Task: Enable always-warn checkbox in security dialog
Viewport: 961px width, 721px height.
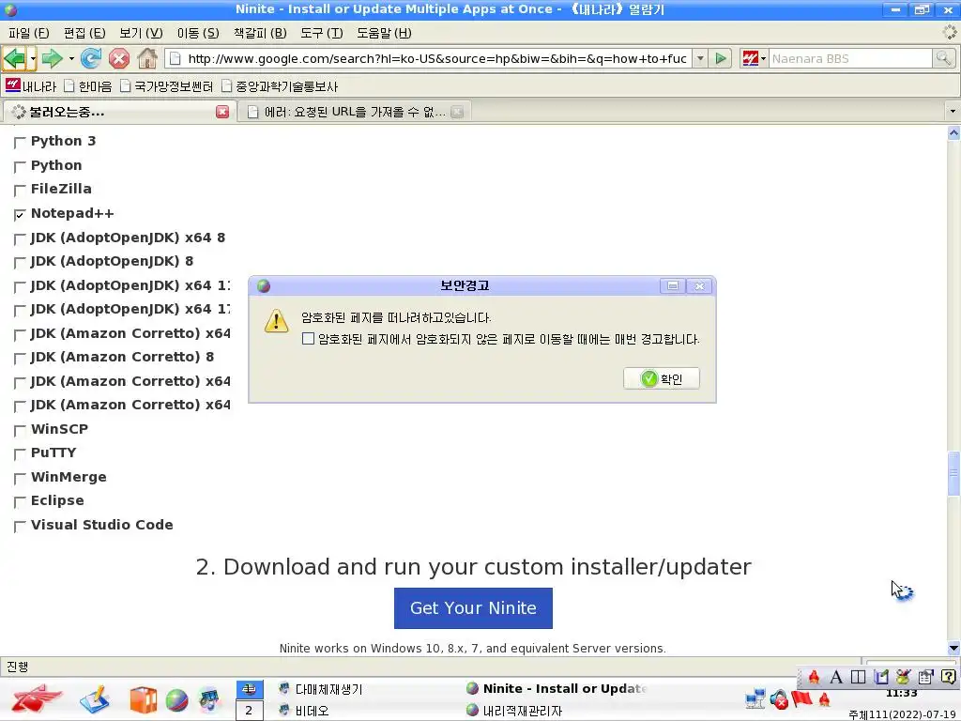Action: [308, 338]
